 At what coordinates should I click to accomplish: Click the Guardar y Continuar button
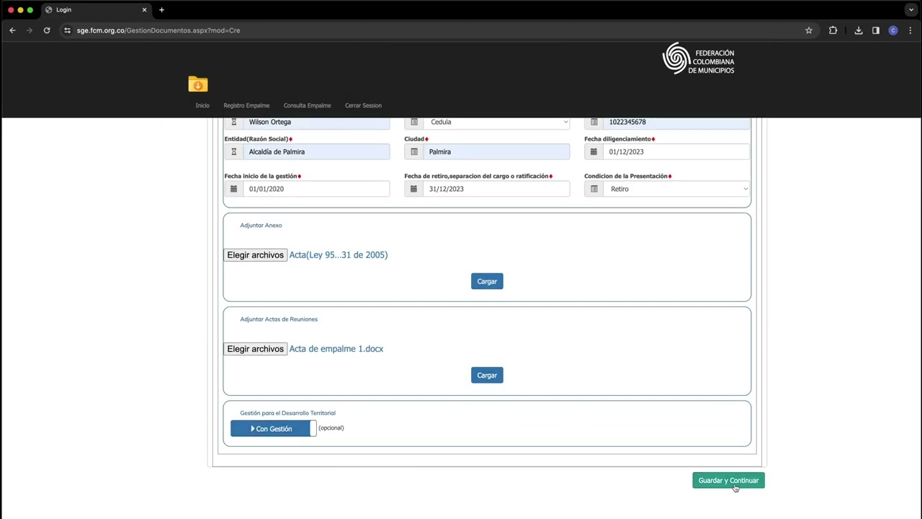728,481
